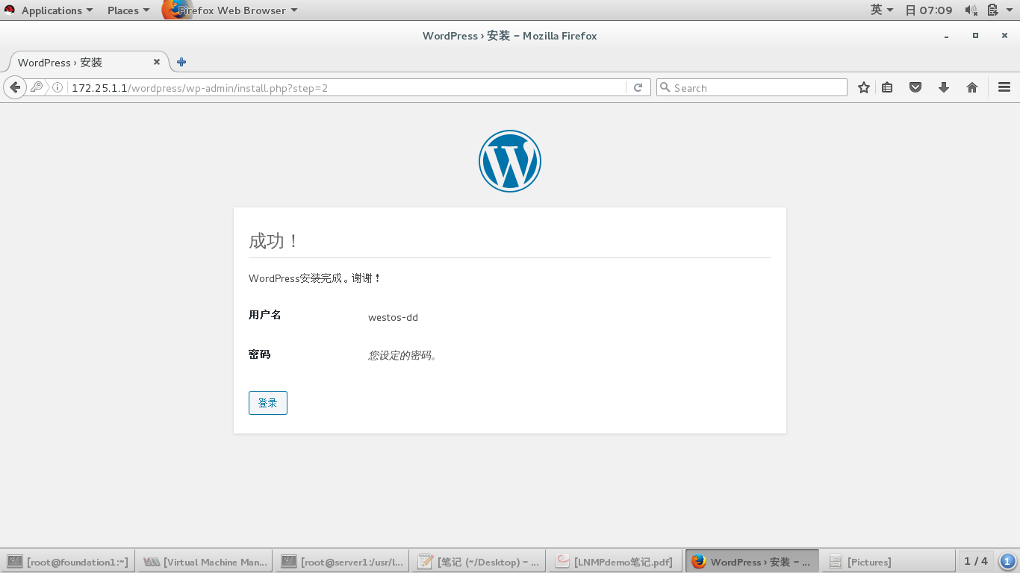The height and width of the screenshot is (573, 1020).
Task: Click the 1 / 4 workspace switcher
Action: (976, 561)
